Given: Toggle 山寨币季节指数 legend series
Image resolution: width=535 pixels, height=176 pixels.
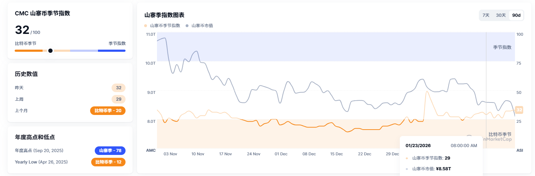Looking at the screenshot, I should tap(165, 26).
